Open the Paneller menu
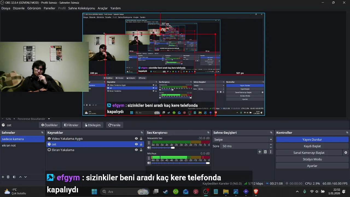 tap(49, 8)
